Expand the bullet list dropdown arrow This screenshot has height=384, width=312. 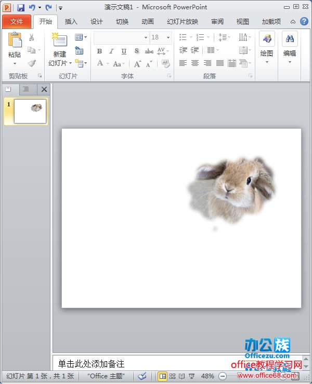point(191,37)
